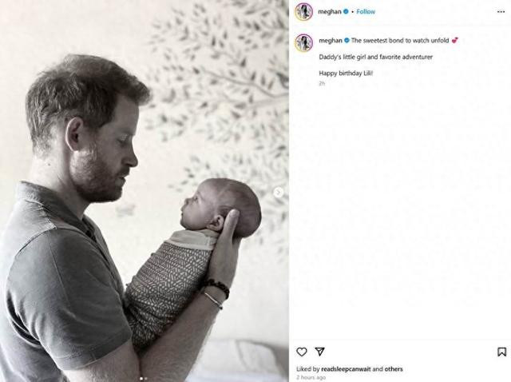This screenshot has width=511, height=382.
Task: Like the post with the heart icon
Action: pos(302,352)
